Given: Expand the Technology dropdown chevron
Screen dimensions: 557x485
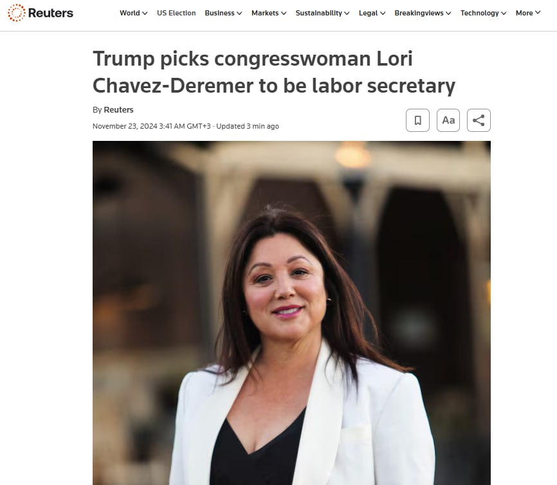Looking at the screenshot, I should (x=504, y=13).
